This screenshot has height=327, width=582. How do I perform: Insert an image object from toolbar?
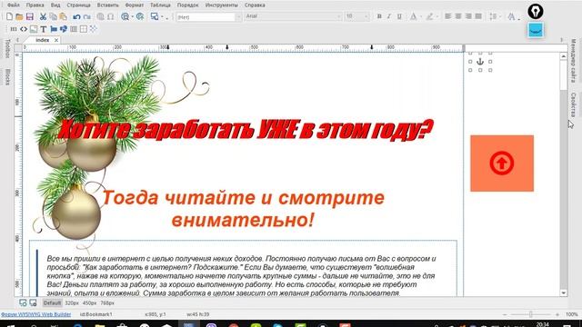pos(34,29)
